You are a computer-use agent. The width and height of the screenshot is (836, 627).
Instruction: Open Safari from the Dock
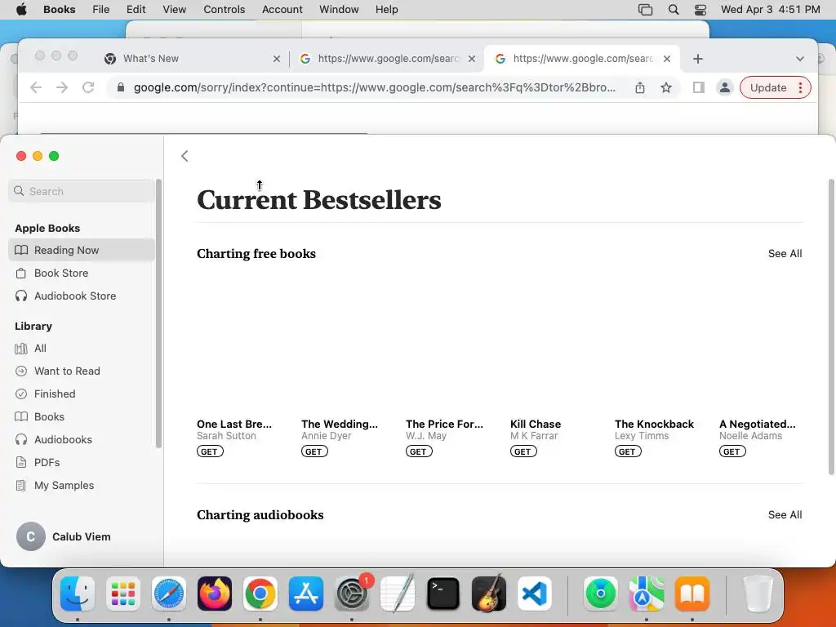(x=169, y=594)
